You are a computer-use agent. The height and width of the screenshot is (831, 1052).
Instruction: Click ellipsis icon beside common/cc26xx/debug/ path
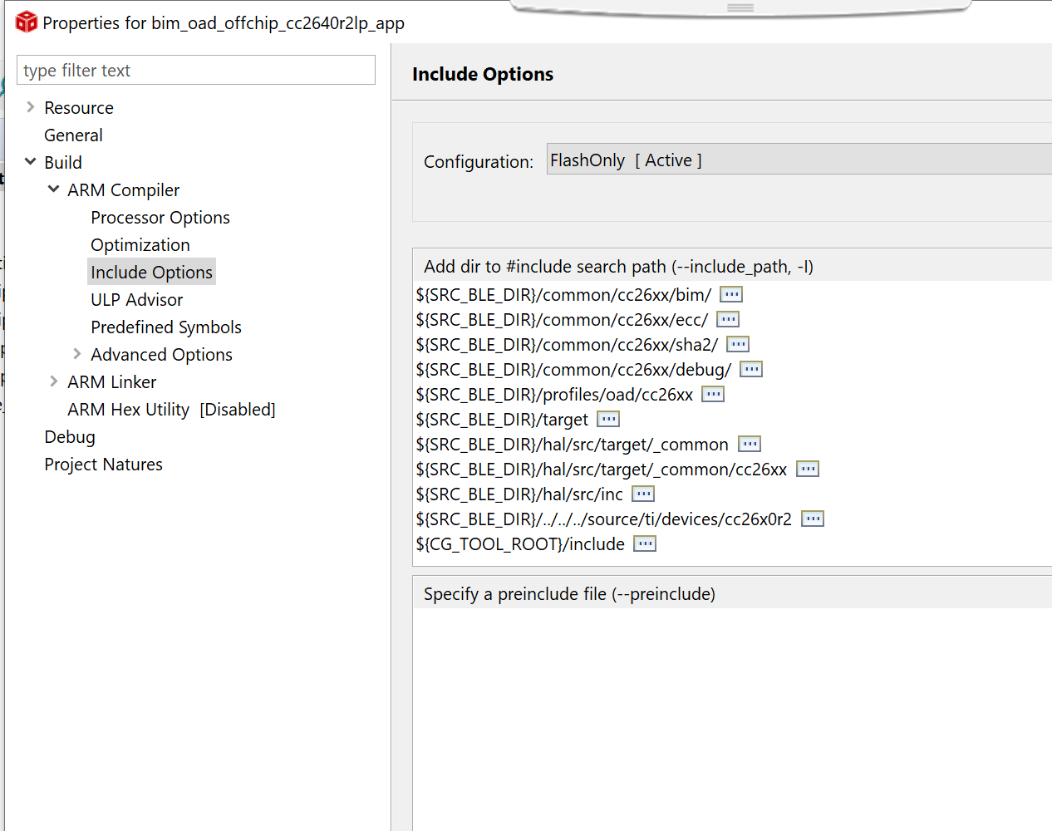point(751,369)
